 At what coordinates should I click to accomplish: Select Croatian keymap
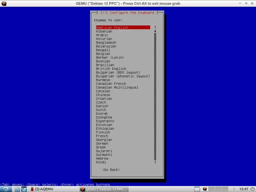point(104,98)
